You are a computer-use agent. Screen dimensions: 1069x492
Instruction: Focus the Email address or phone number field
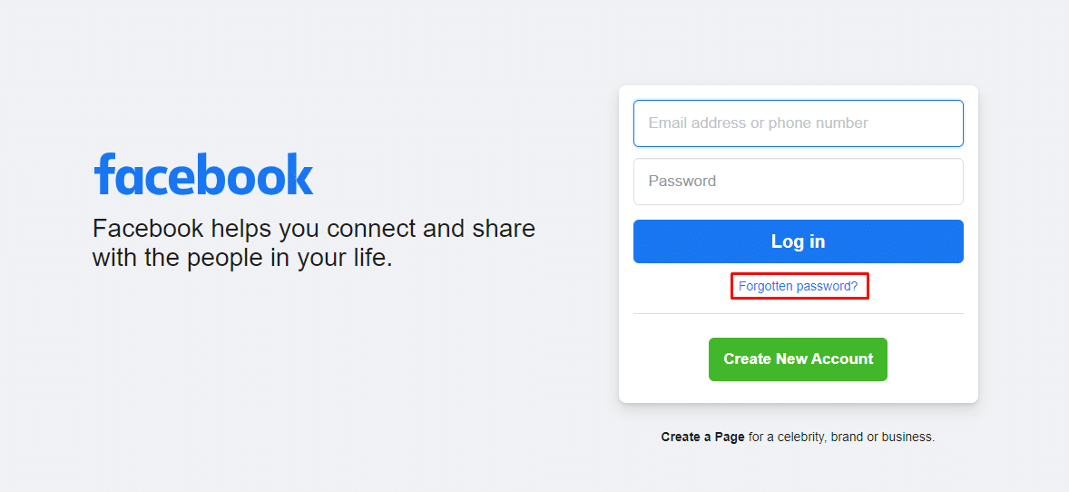[799, 123]
